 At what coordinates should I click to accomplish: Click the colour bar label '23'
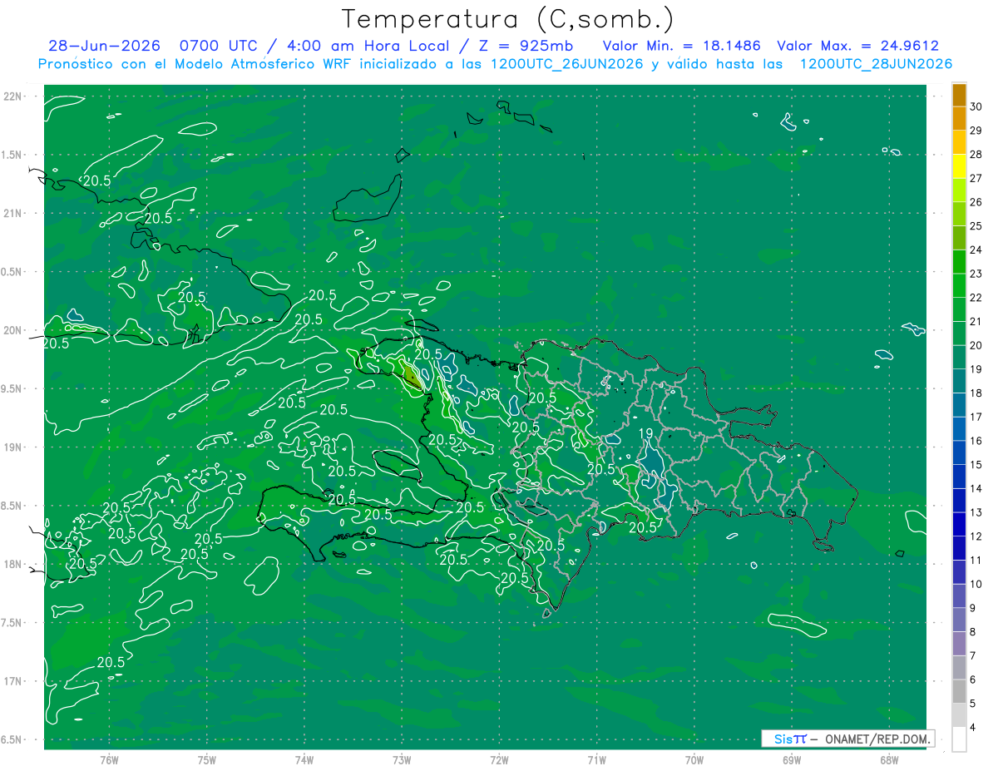[x=976, y=274]
